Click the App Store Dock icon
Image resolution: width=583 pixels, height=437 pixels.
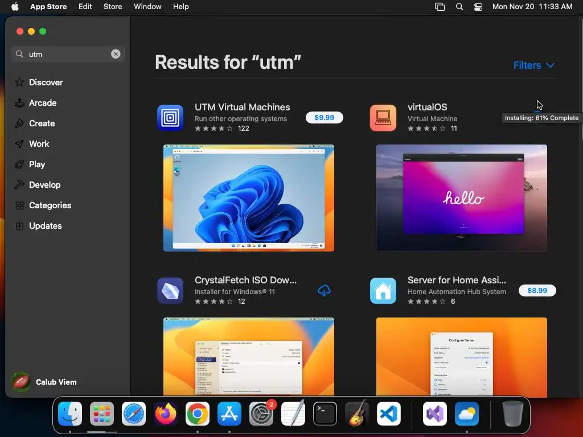[229, 413]
